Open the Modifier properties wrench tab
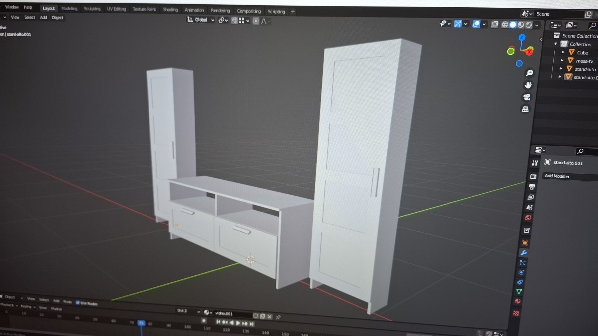 point(523,253)
